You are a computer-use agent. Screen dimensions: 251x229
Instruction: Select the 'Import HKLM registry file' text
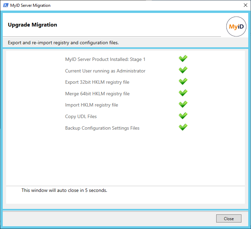[x=91, y=105]
